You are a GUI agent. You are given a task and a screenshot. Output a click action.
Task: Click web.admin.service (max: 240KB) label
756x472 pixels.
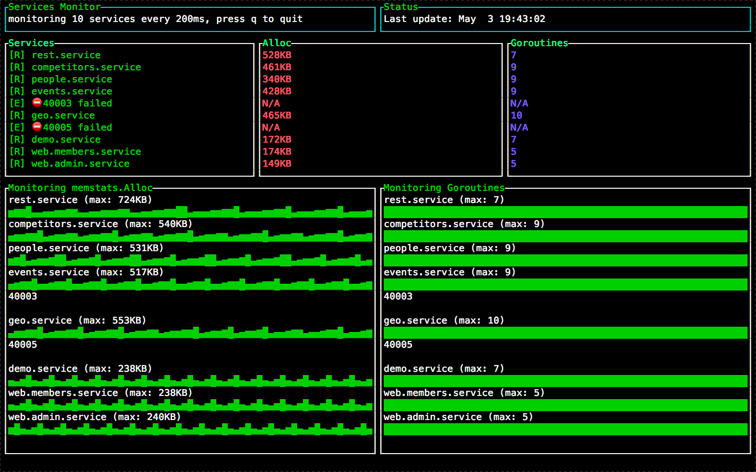(x=94, y=417)
